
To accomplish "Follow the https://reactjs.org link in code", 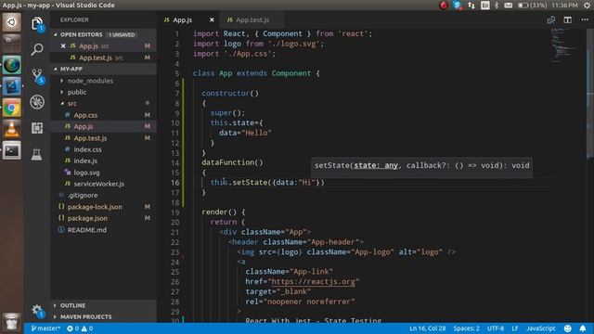I will click(314, 282).
